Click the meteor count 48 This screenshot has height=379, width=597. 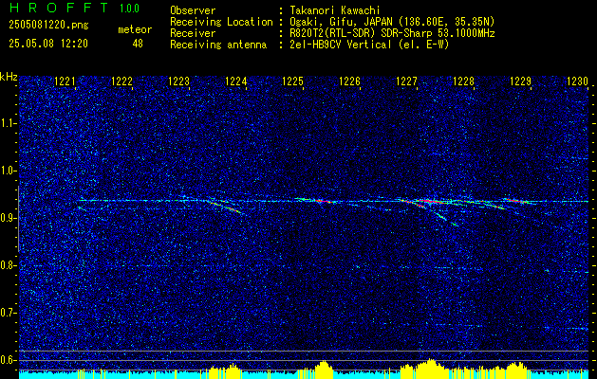[x=138, y=44]
